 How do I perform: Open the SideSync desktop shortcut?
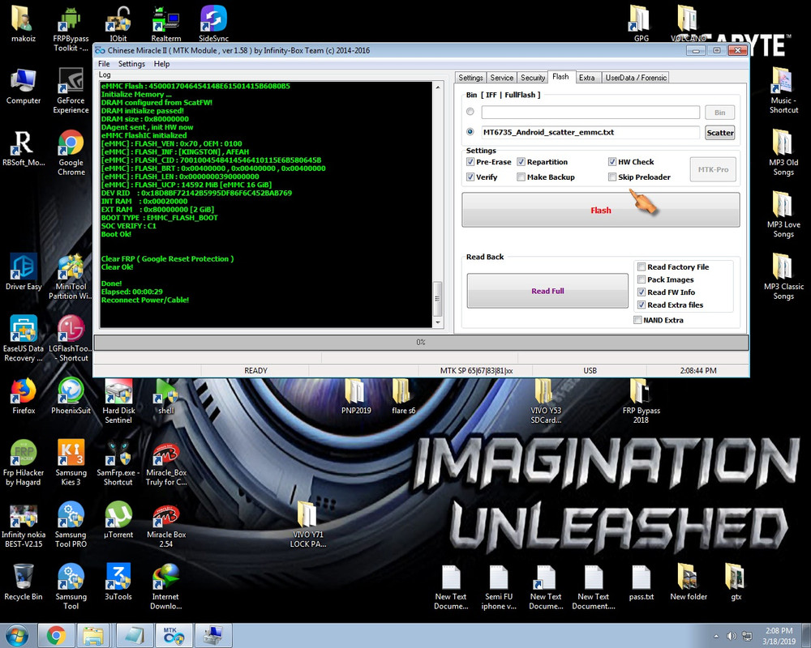click(213, 23)
